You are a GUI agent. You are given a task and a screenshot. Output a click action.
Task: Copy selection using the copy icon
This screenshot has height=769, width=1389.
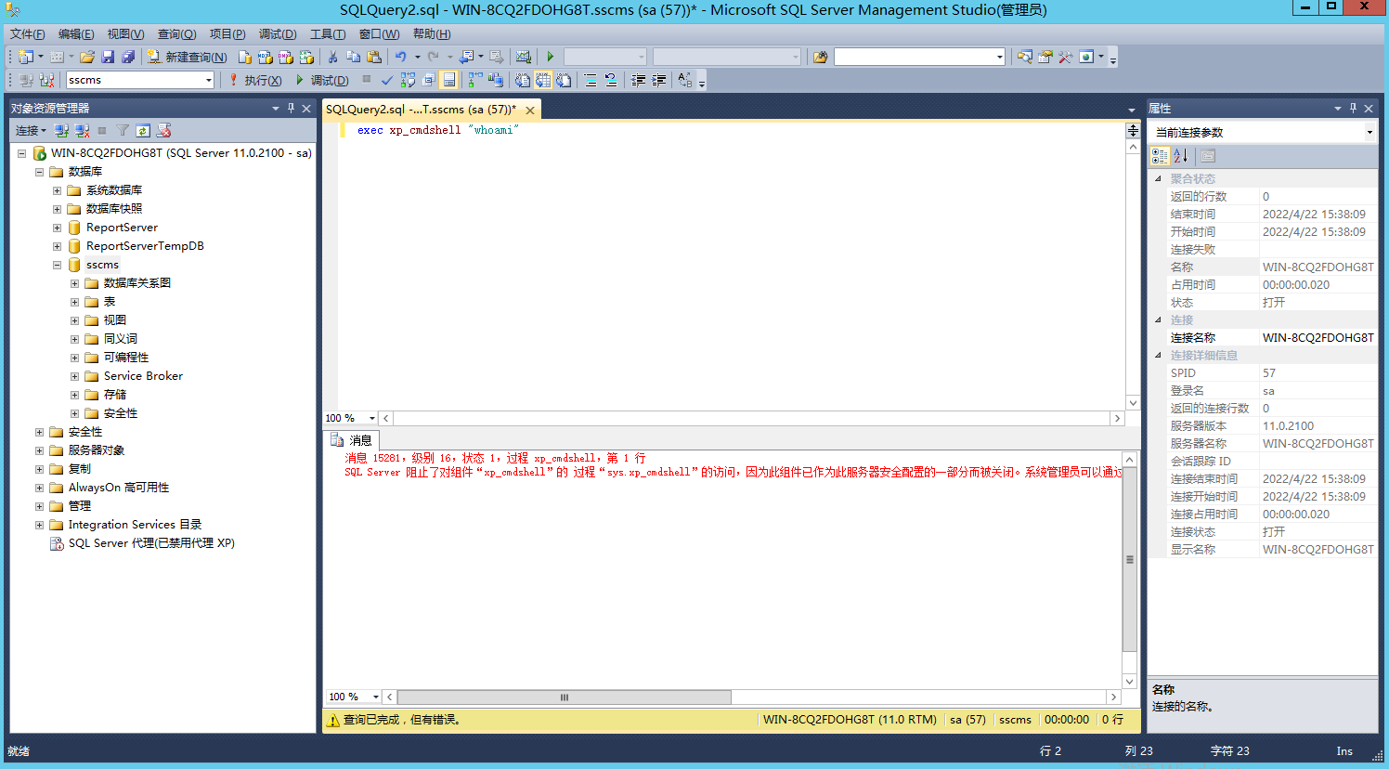click(353, 57)
